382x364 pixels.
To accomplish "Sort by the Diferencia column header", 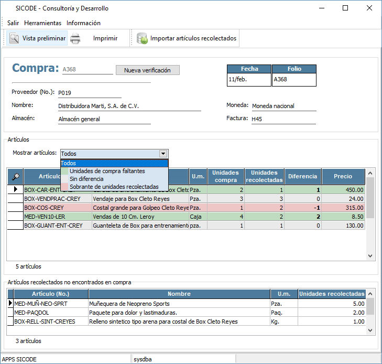I will click(302, 176).
